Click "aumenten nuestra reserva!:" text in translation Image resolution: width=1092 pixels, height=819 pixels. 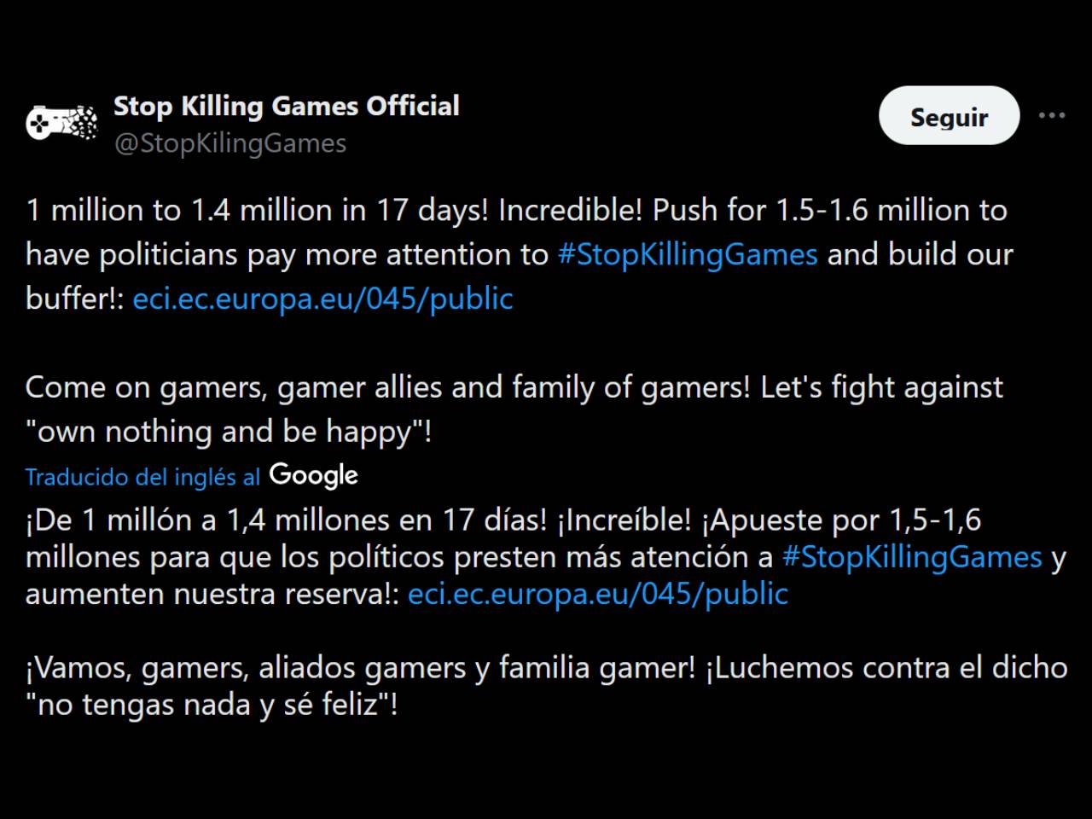pyautogui.click(x=212, y=594)
